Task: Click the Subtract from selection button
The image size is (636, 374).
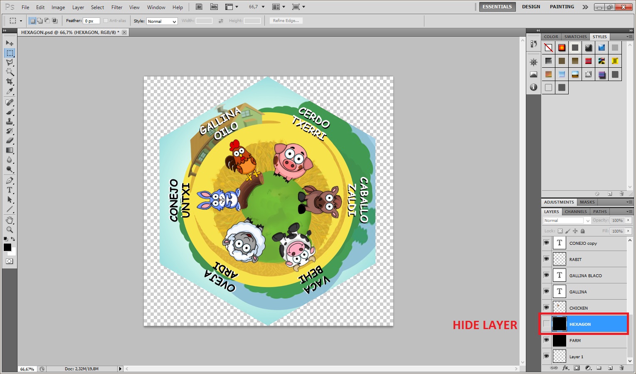Action: tap(47, 21)
